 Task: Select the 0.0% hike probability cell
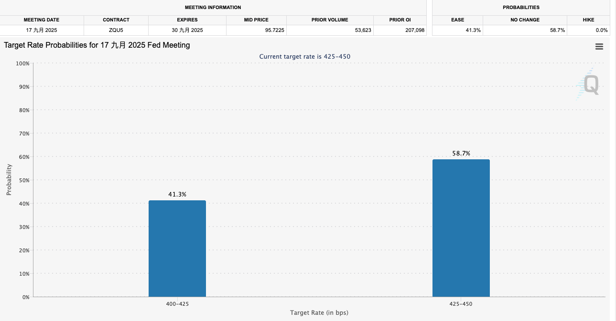601,31
